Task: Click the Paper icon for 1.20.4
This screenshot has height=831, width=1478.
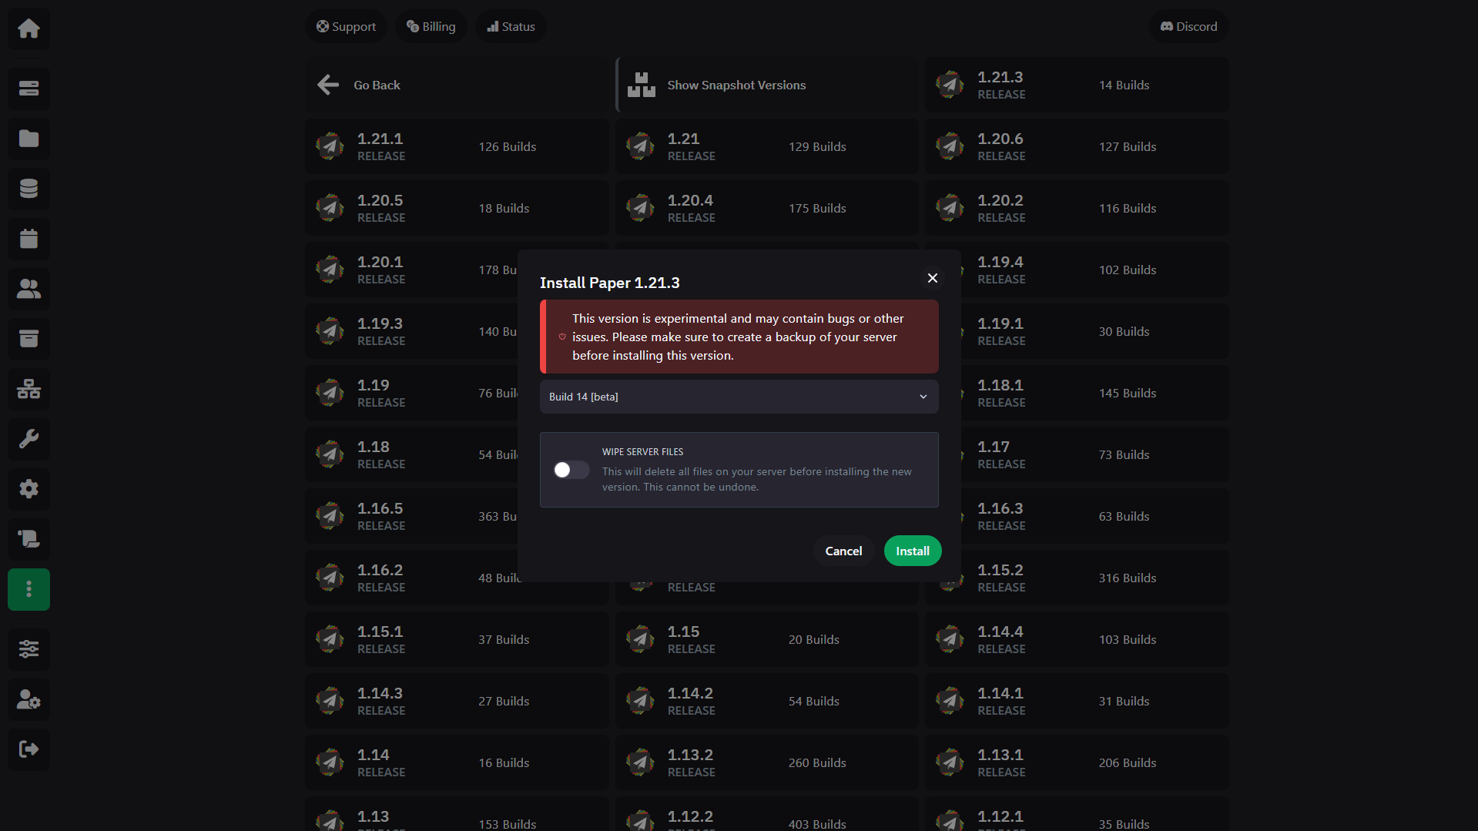Action: pyautogui.click(x=640, y=208)
